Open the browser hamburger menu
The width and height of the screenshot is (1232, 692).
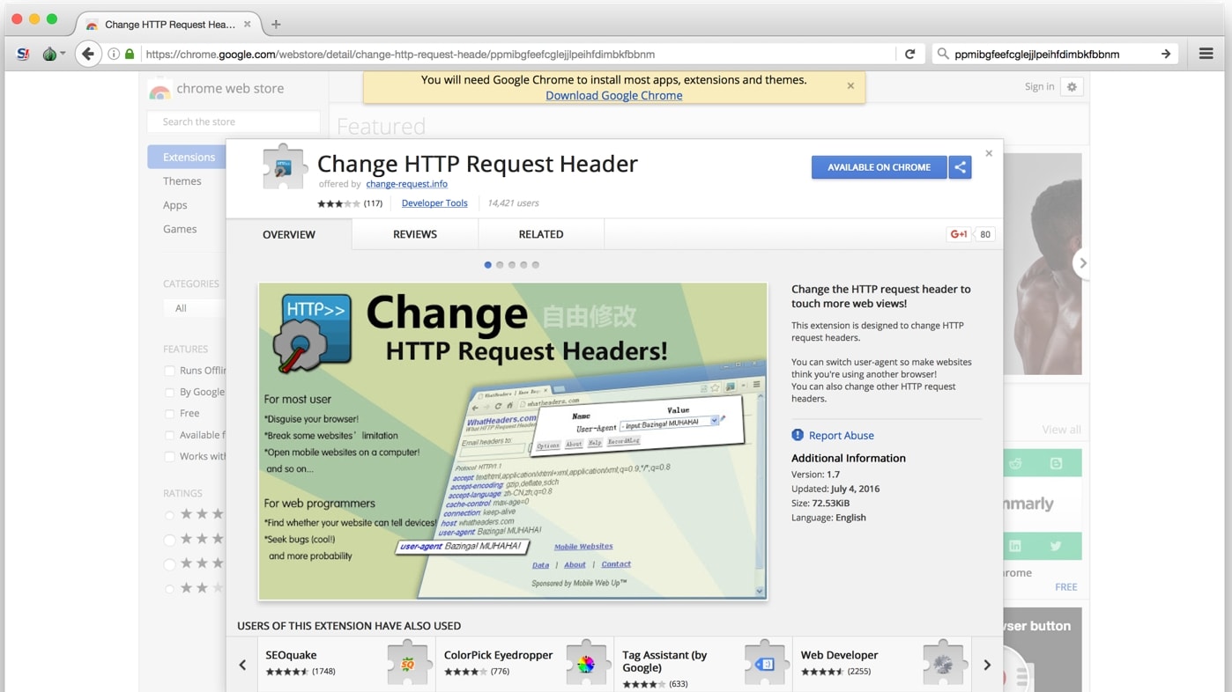point(1206,55)
